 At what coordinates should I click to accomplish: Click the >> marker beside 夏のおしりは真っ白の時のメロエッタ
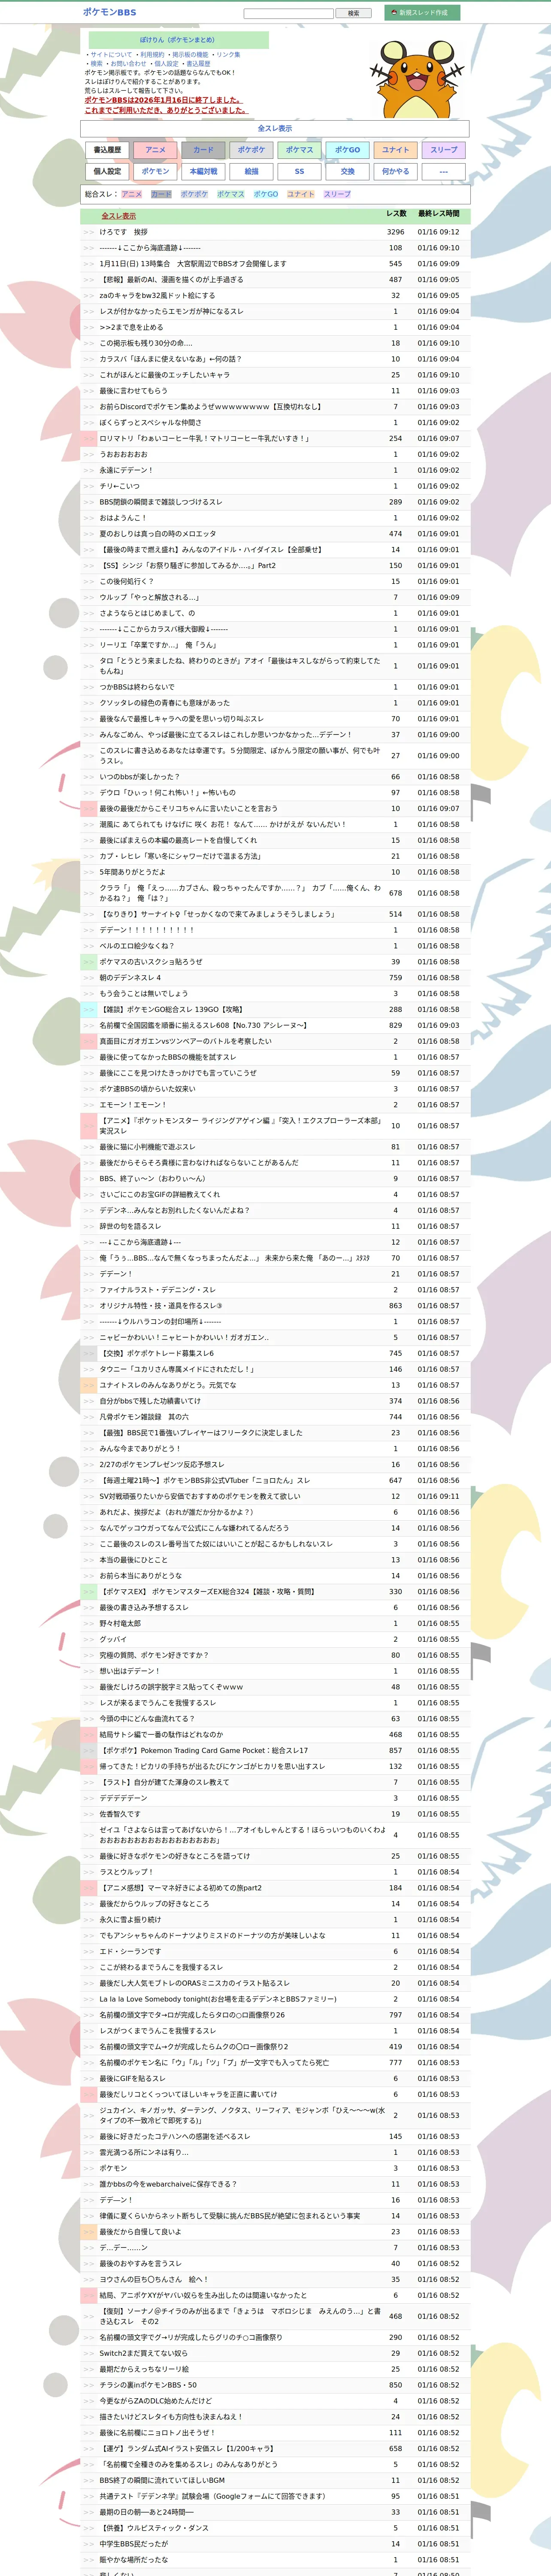tap(89, 534)
